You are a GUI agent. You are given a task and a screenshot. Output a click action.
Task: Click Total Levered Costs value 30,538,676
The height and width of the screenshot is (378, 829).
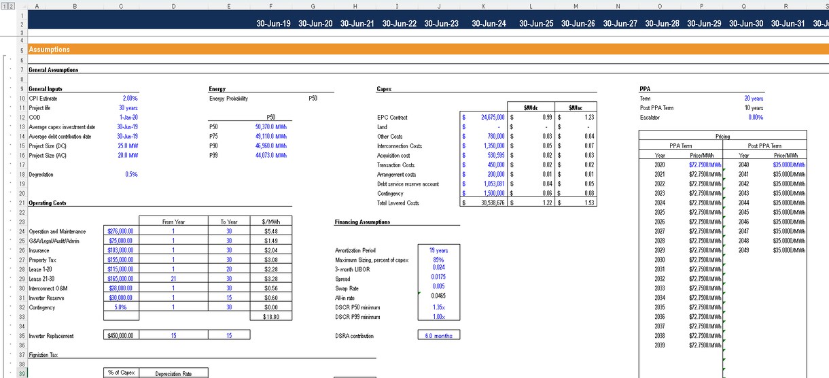tap(483, 203)
